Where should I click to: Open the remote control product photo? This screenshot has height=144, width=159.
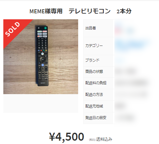41,57
